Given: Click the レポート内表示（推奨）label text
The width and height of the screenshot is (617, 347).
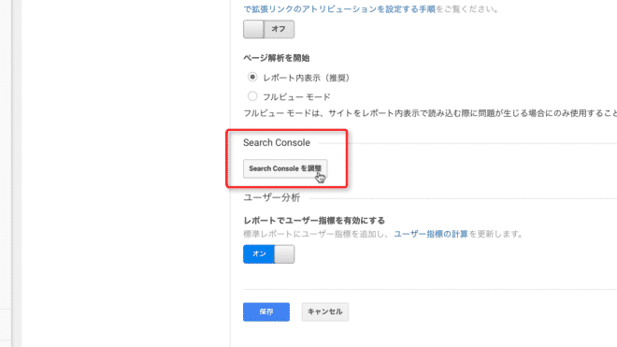Looking at the screenshot, I should coord(307,78).
